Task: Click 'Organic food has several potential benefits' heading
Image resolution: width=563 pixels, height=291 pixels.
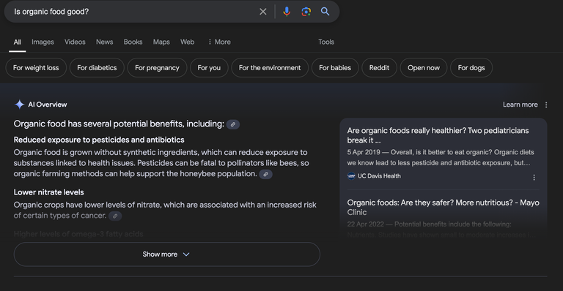Action: tap(119, 124)
